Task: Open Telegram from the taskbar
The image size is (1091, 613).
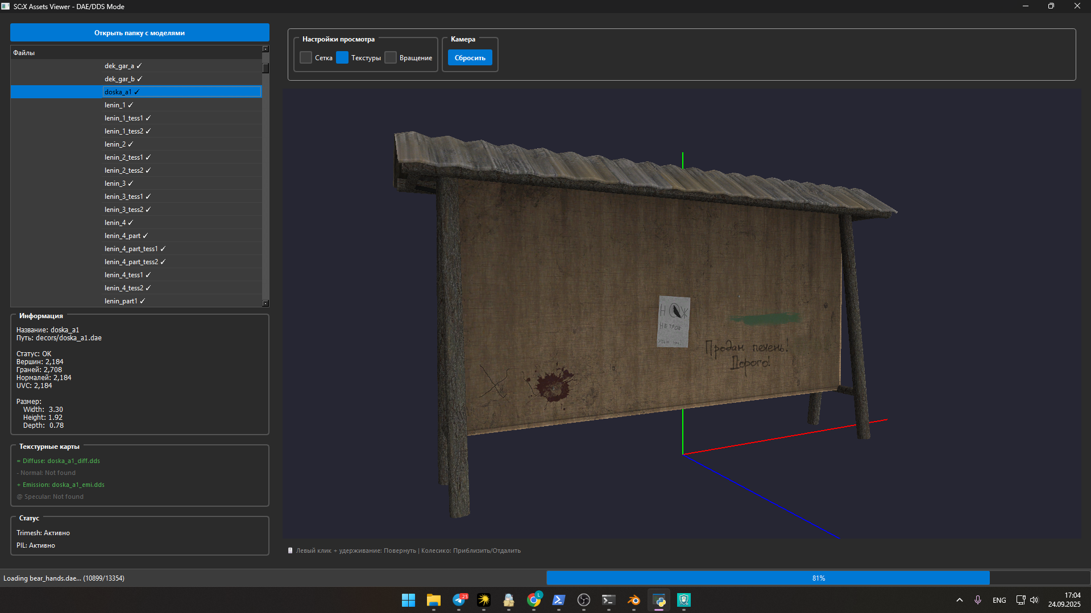Action: pos(459,600)
